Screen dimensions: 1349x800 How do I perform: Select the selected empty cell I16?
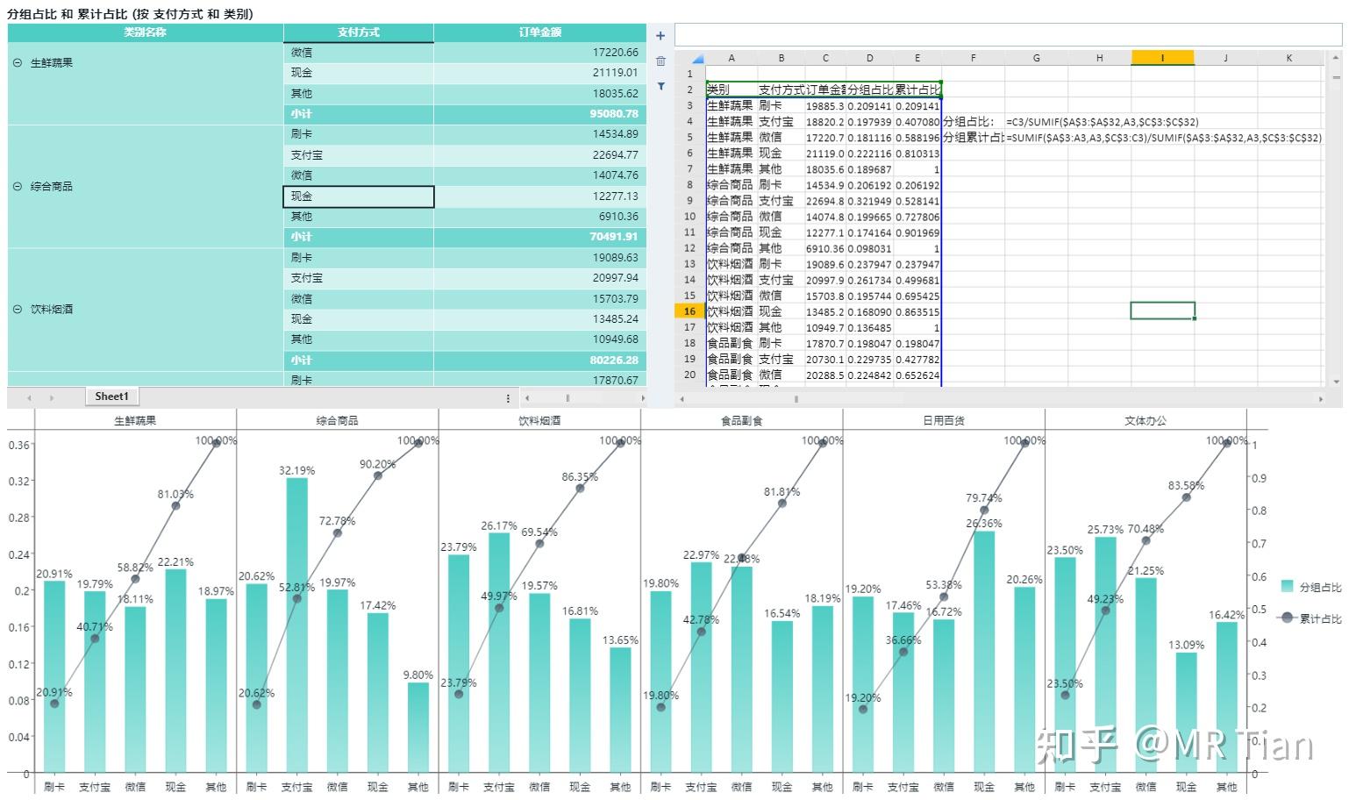[1162, 311]
